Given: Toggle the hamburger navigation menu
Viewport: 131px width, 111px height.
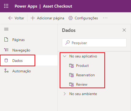Looking at the screenshot, I should (x=6, y=29).
